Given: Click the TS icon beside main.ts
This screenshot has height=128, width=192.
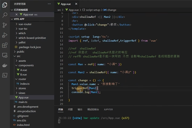Looking at the screenshot, I should click(16, 102).
